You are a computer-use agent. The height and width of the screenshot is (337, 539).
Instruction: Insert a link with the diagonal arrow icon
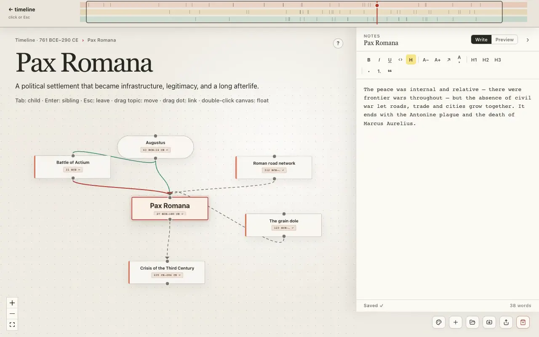tap(449, 60)
